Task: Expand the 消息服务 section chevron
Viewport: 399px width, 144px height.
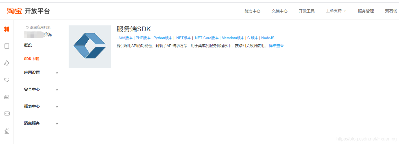Action: point(57,124)
